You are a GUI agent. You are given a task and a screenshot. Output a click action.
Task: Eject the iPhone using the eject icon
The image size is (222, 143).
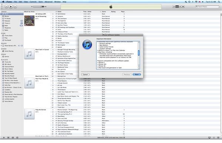tap(22, 46)
